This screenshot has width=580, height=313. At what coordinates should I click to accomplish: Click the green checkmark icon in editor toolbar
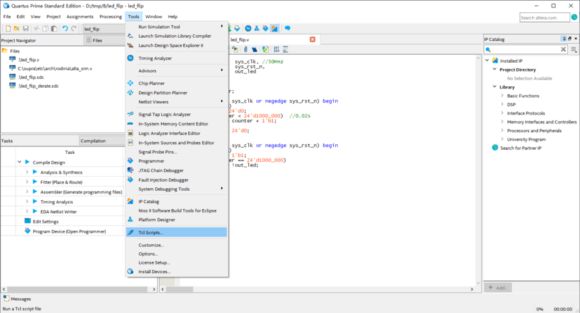click(x=265, y=49)
